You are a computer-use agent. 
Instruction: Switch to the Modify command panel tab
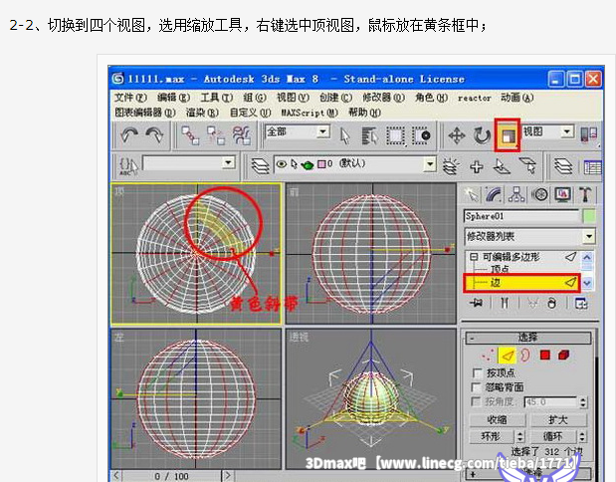pos(494,194)
